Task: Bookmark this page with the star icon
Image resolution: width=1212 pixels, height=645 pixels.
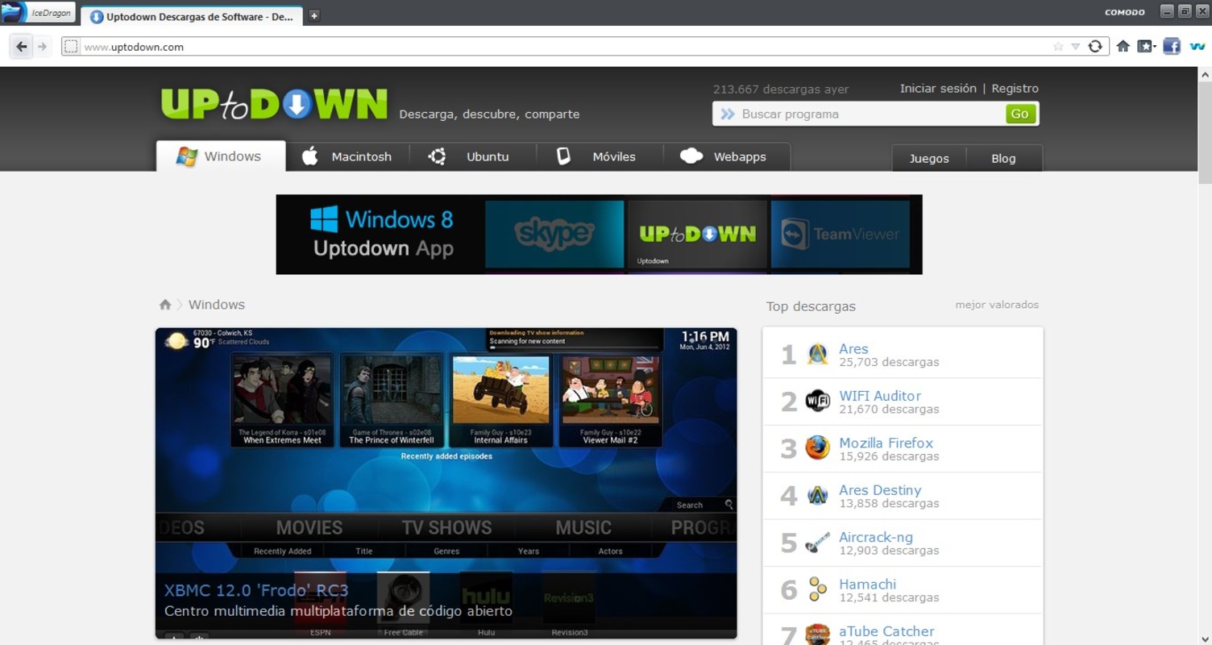Action: coord(1058,47)
